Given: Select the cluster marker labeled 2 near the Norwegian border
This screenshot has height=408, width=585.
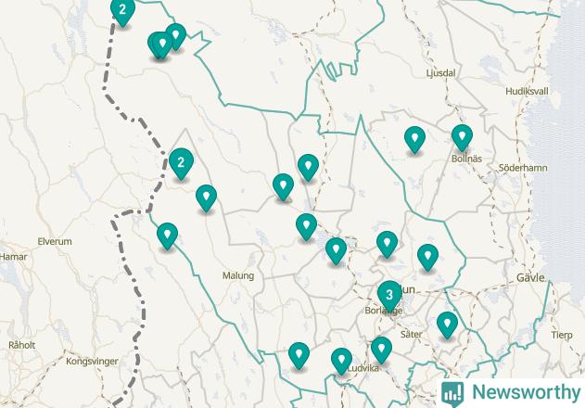Looking at the screenshot, I should point(181,163).
